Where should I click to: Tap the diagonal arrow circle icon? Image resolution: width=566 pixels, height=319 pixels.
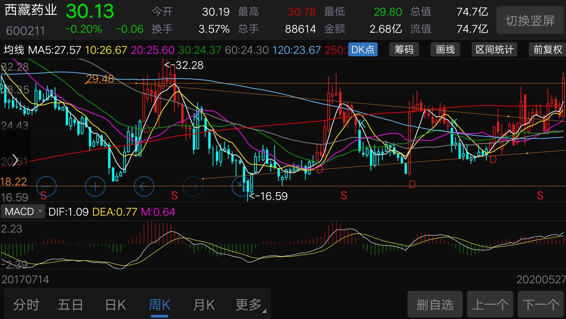[x=242, y=186]
